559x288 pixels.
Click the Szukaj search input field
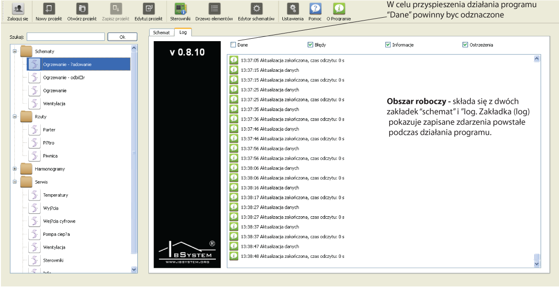coord(65,37)
